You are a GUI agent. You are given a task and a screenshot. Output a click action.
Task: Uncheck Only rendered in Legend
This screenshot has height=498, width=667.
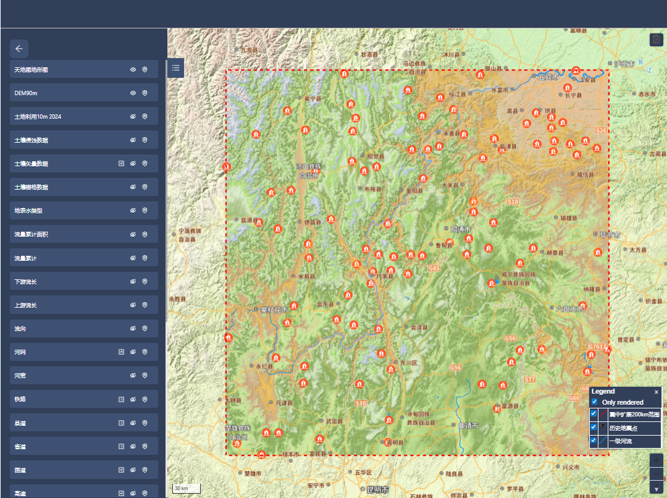coord(594,402)
